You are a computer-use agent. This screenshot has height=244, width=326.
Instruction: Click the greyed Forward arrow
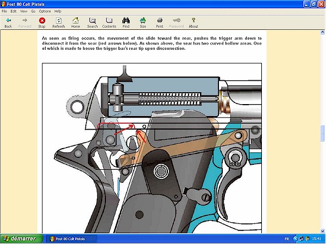(25, 23)
